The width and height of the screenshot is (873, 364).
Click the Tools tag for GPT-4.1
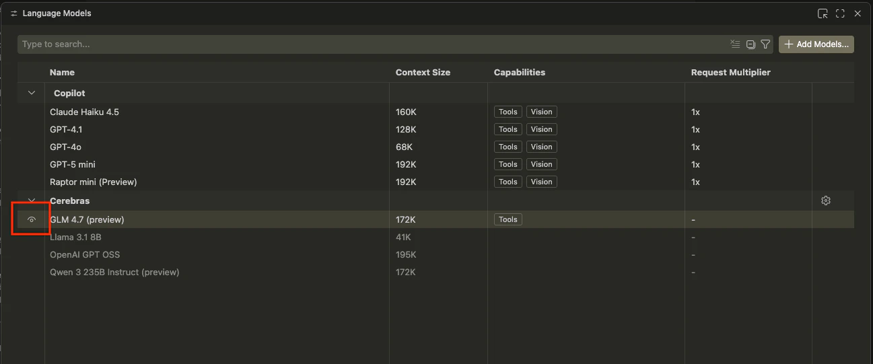point(508,129)
